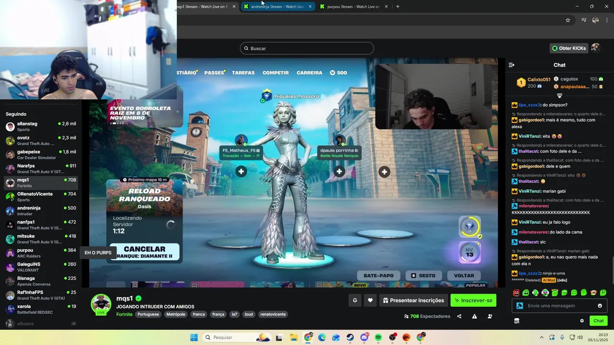614x345 pixels.
Task: Select the Portuguese tag
Action: tap(148, 314)
